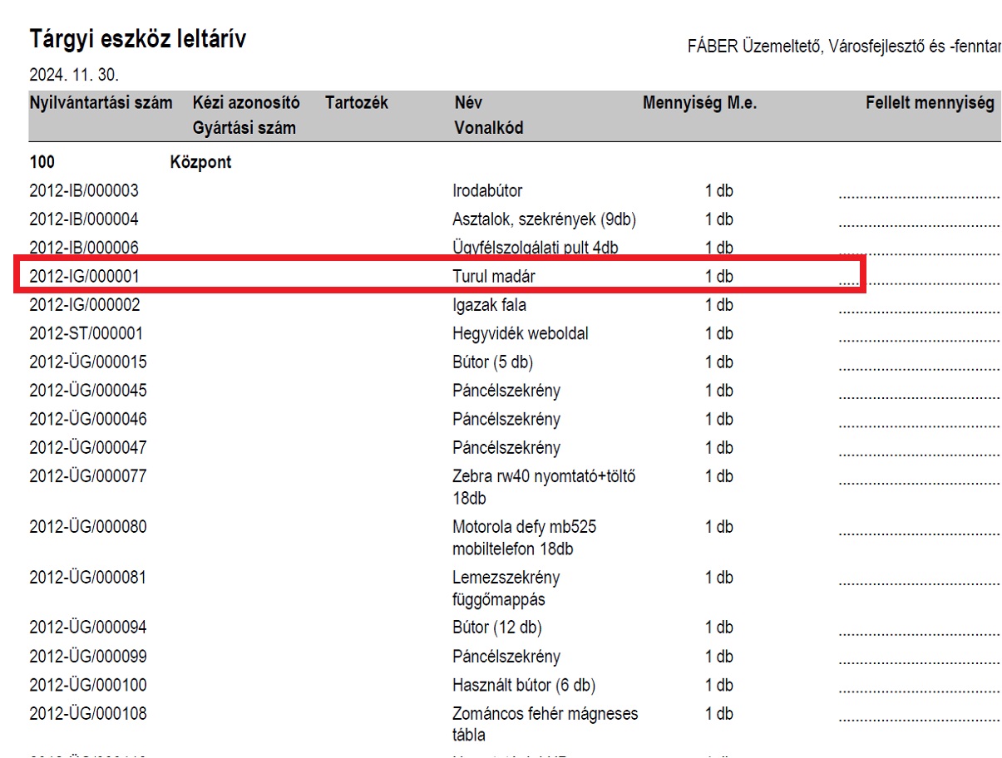The image size is (1002, 758).
Task: Click dotted found-quantity field for Irodabútor
Action: click(x=918, y=194)
